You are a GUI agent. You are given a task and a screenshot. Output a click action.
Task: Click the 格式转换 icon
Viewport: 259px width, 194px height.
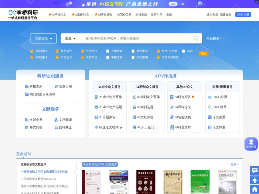pos(27,127)
